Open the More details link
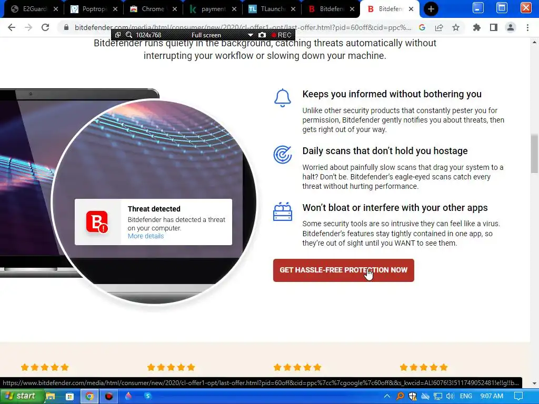 (x=146, y=236)
